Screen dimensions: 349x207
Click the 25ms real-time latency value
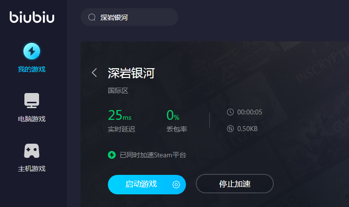pos(120,115)
